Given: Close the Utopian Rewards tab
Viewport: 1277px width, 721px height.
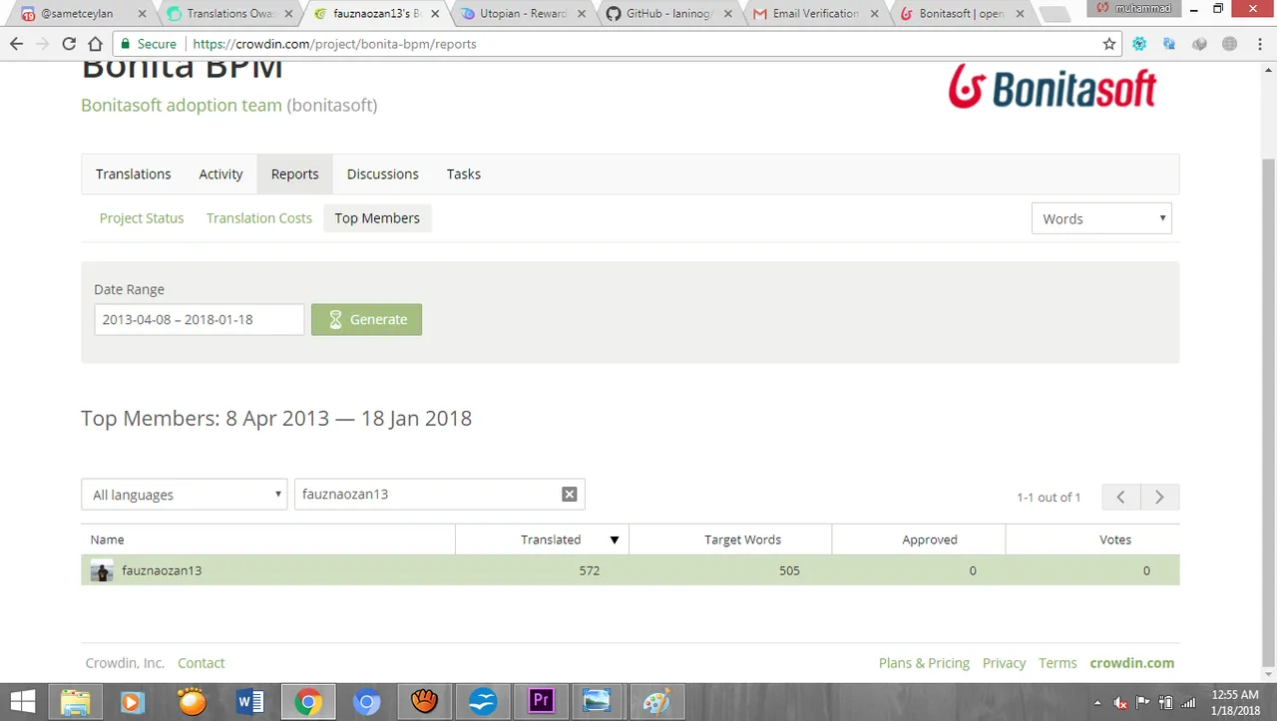Looking at the screenshot, I should coord(583,14).
